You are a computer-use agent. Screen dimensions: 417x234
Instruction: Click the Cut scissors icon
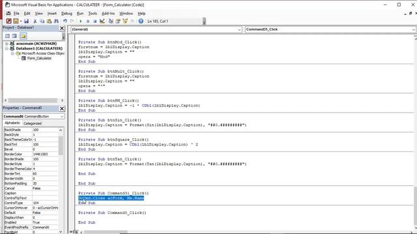pyautogui.click(x=35, y=21)
